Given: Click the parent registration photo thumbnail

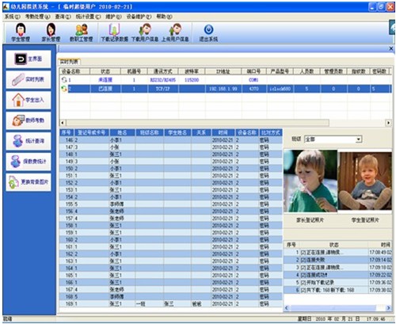Looking at the screenshot, I should click(x=310, y=181).
